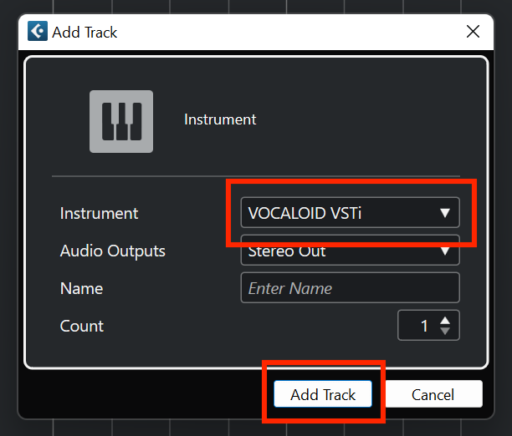Viewport: 512px width, 436px height.
Task: Click the Enter Name text field
Action: tap(350, 288)
